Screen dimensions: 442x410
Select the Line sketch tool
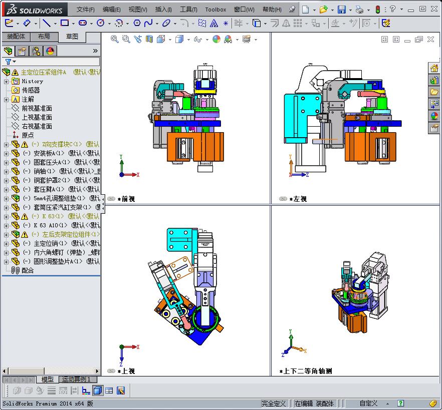click(x=47, y=23)
